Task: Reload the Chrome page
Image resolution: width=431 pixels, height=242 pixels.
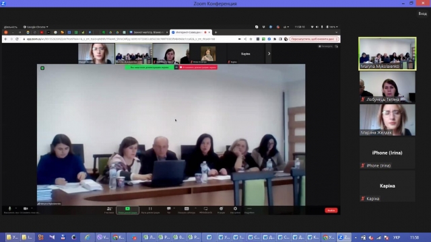Action: (x=17, y=39)
